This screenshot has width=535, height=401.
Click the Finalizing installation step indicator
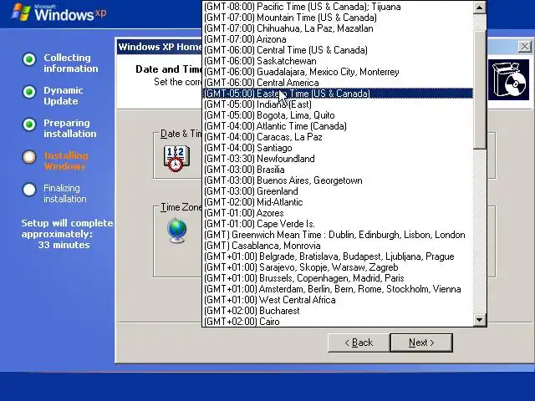point(29,190)
